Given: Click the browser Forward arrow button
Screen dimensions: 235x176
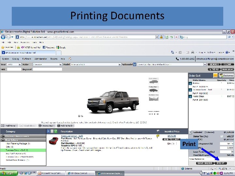Looking at the screenshot, I should click(8, 37).
